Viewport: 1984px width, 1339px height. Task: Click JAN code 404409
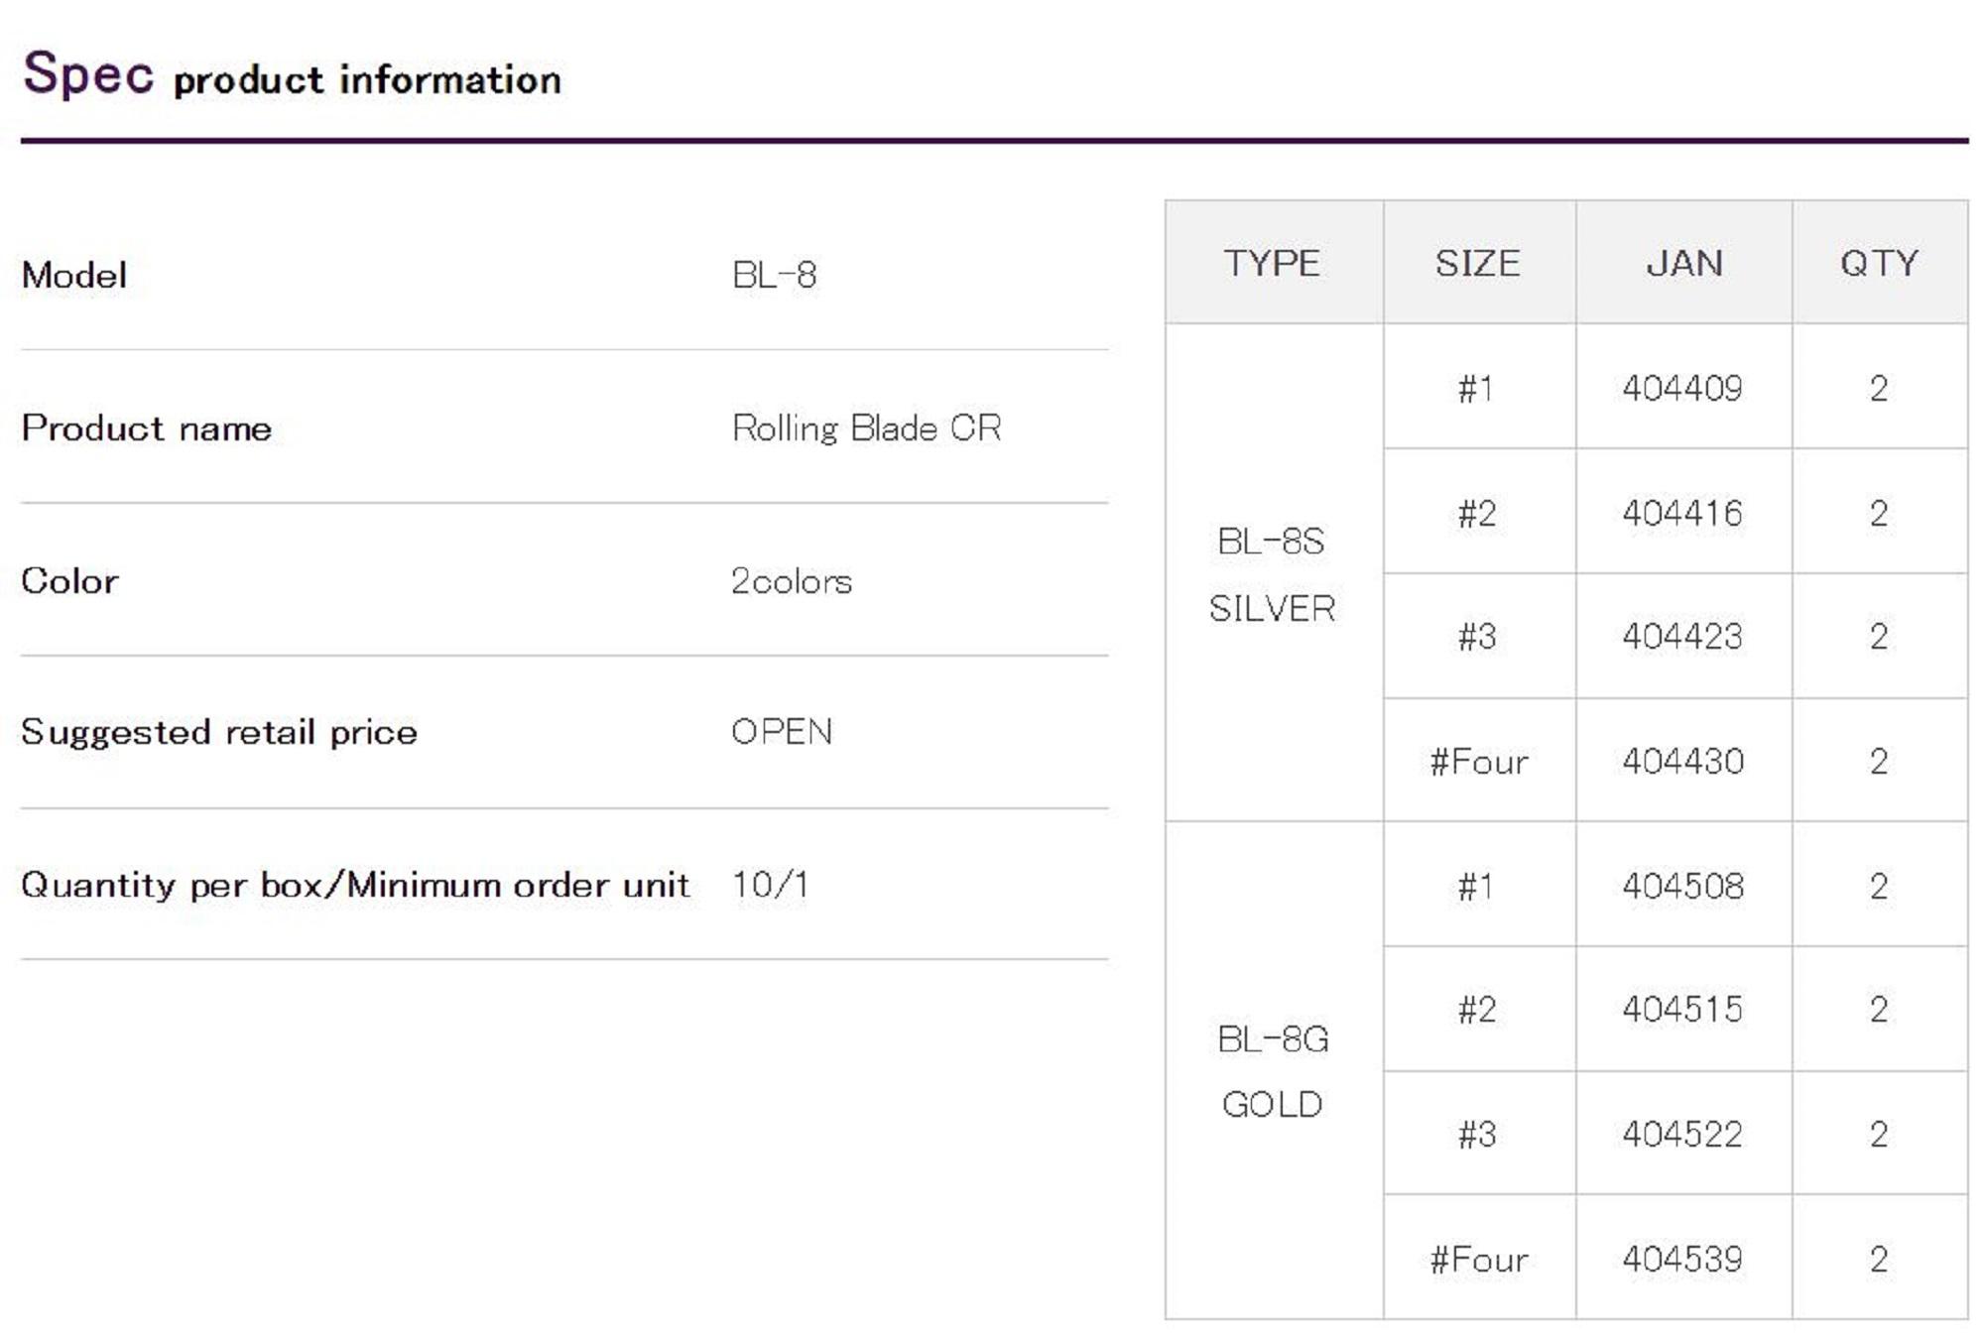(1682, 388)
